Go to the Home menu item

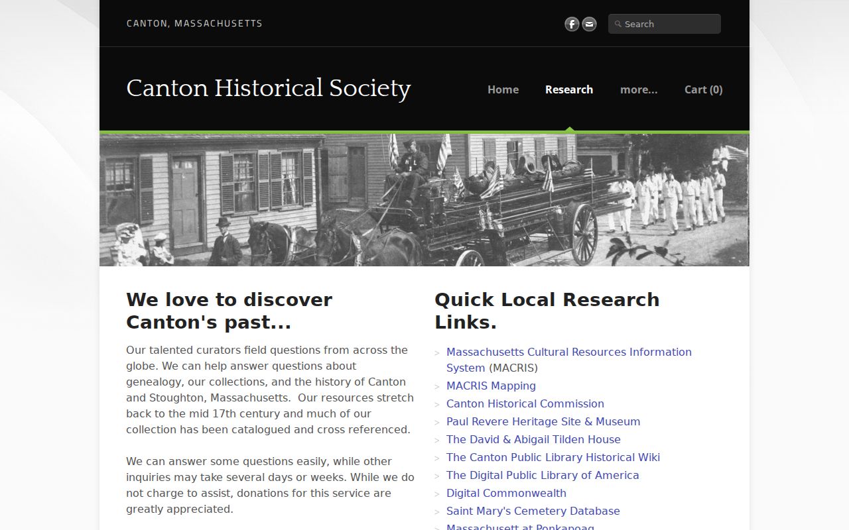point(503,89)
